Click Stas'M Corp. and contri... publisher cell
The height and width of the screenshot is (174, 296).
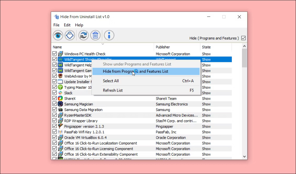pos(176,121)
